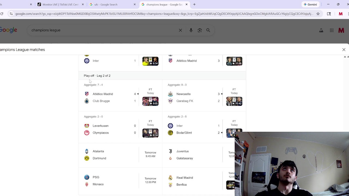Open the media control icon in the Chrome toolbar
The height and width of the screenshot is (196, 349).
coord(329,14)
